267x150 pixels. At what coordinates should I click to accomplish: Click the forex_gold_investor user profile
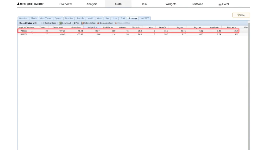(30, 4)
